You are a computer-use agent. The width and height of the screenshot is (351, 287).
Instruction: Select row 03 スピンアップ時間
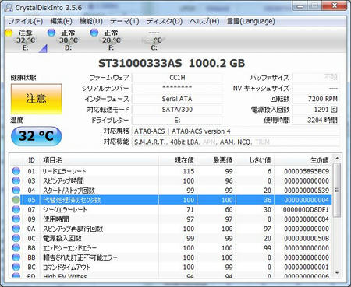pyautogui.click(x=171, y=181)
